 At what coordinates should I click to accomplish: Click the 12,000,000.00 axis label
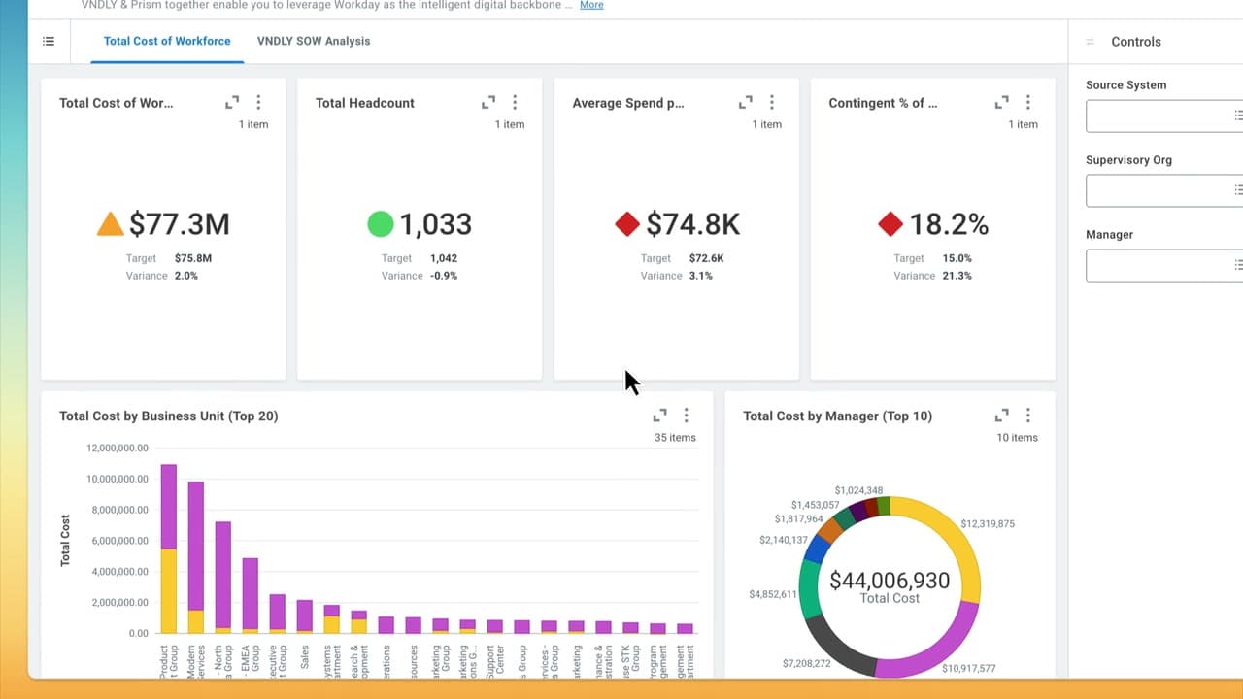tap(118, 448)
